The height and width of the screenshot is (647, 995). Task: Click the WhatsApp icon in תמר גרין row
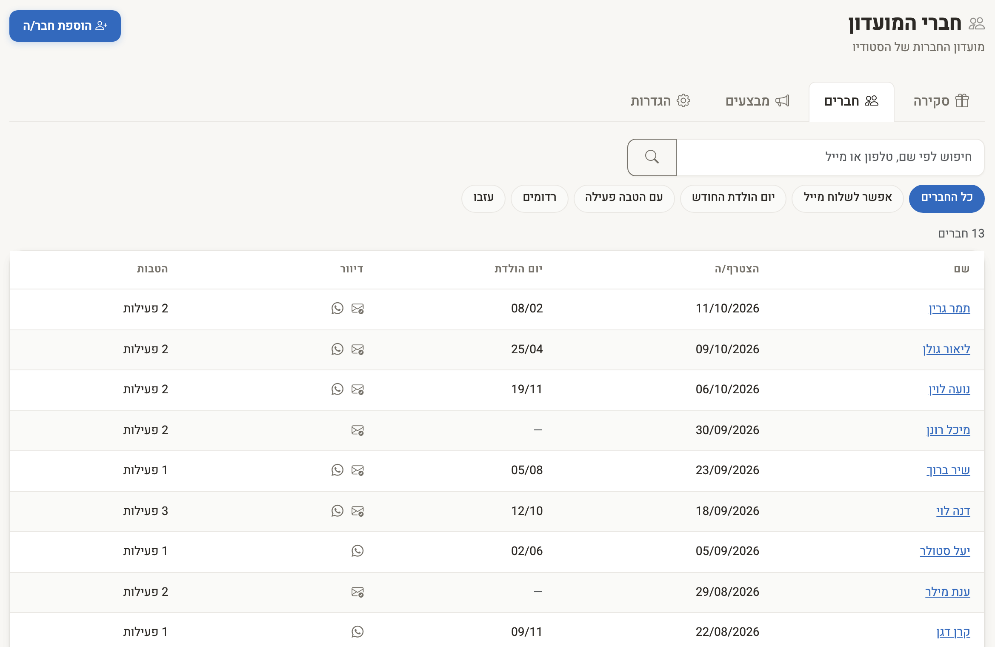[x=337, y=308]
